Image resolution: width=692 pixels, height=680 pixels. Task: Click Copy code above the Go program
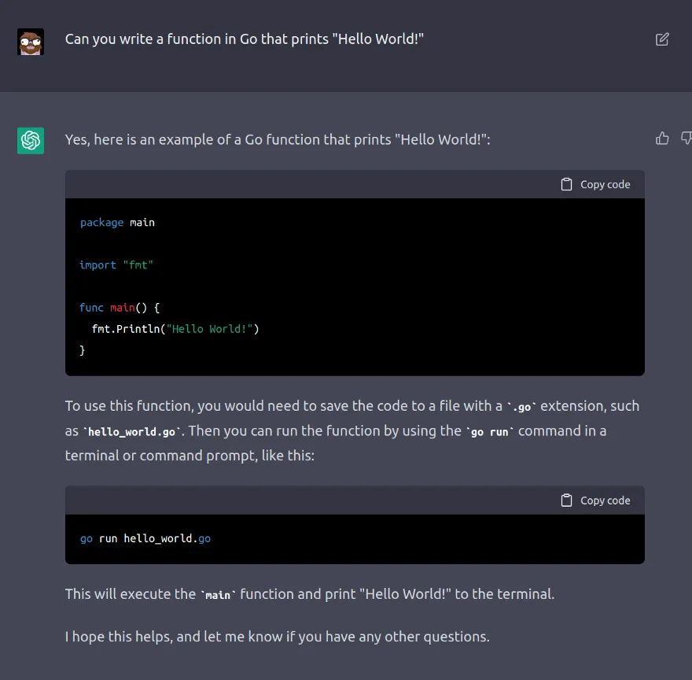[605, 183]
